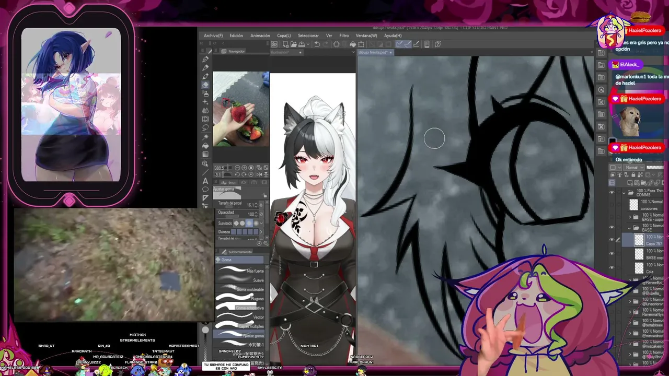This screenshot has height=376, width=669.
Task: Open the layer blending mode Normal dropdown
Action: [x=633, y=168]
